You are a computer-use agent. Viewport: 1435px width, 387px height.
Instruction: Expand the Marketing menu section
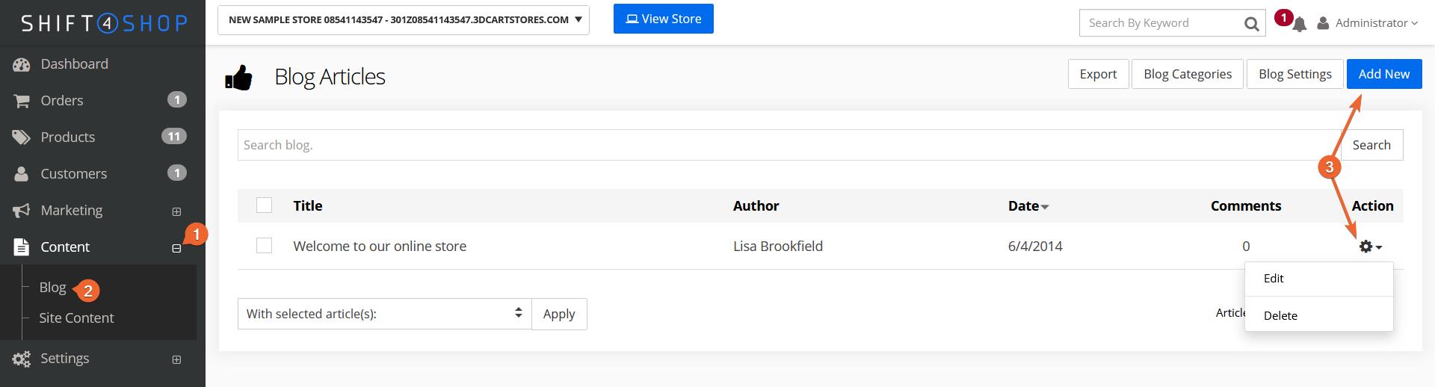[176, 211]
